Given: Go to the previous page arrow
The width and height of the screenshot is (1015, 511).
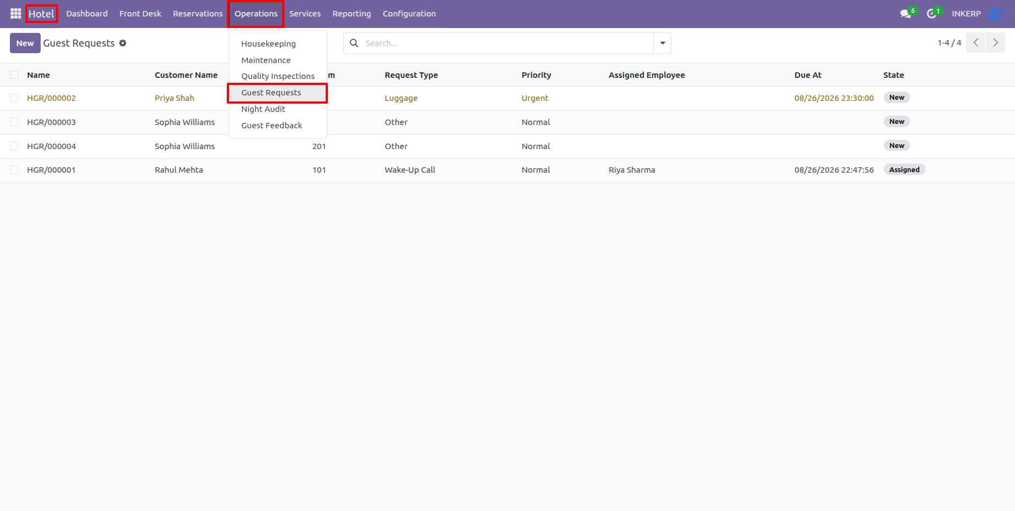Looking at the screenshot, I should click(976, 43).
